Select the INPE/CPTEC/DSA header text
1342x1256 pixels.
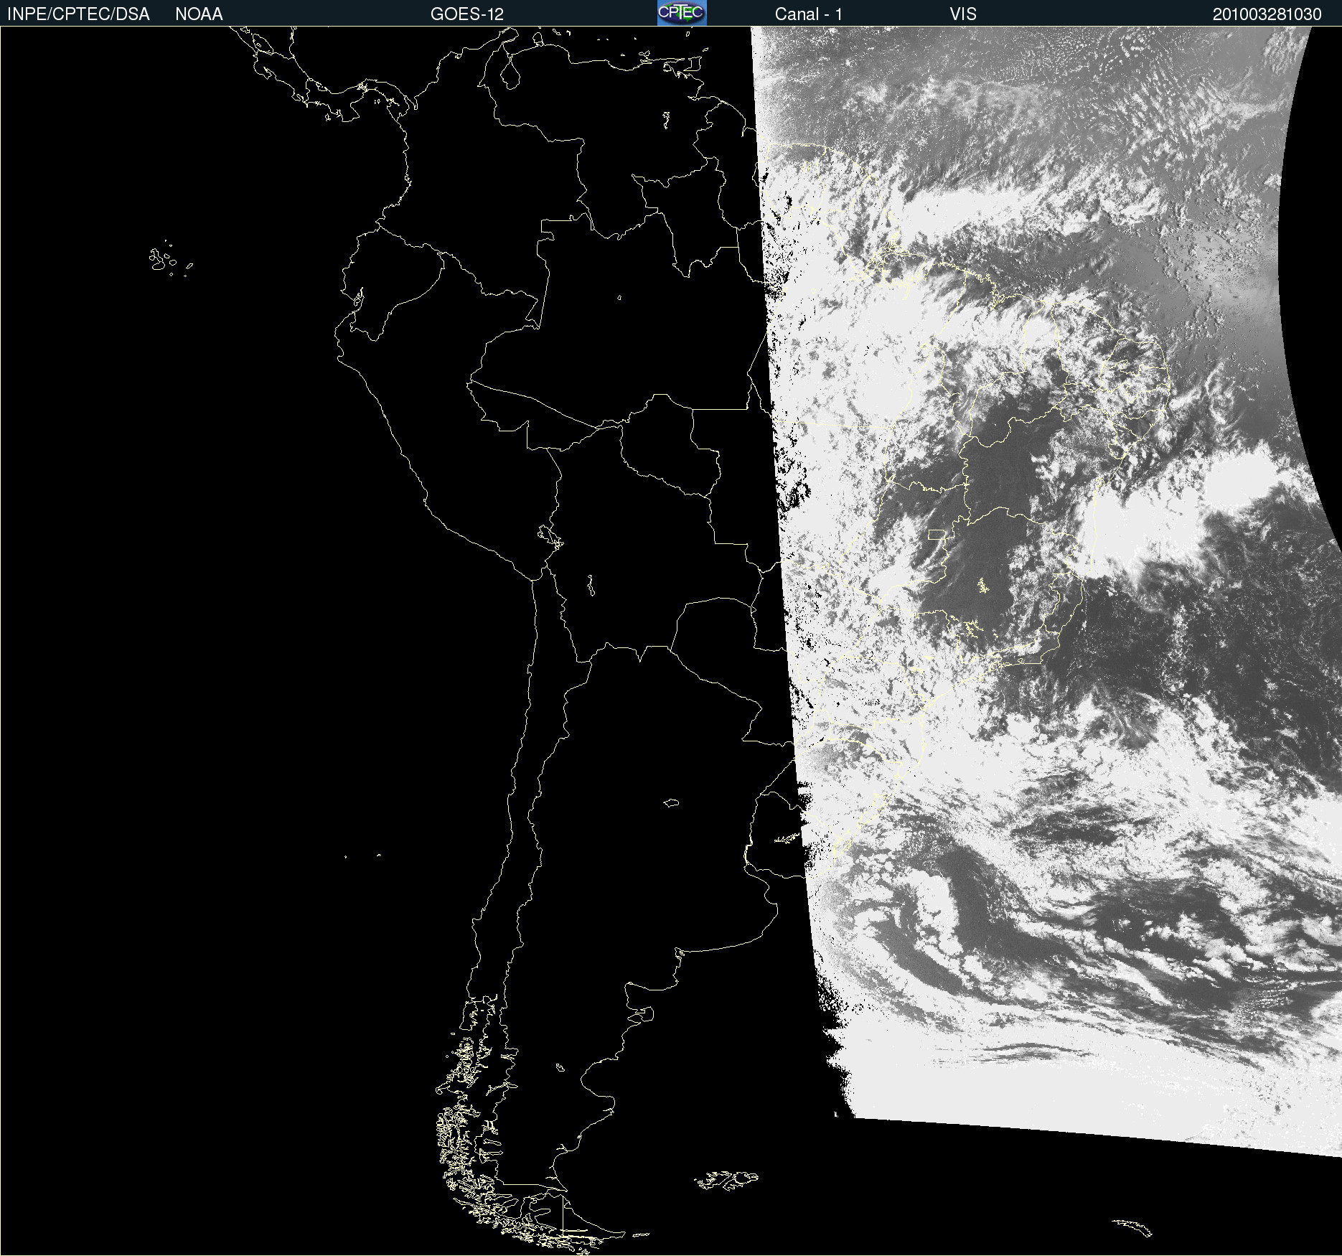tap(78, 14)
